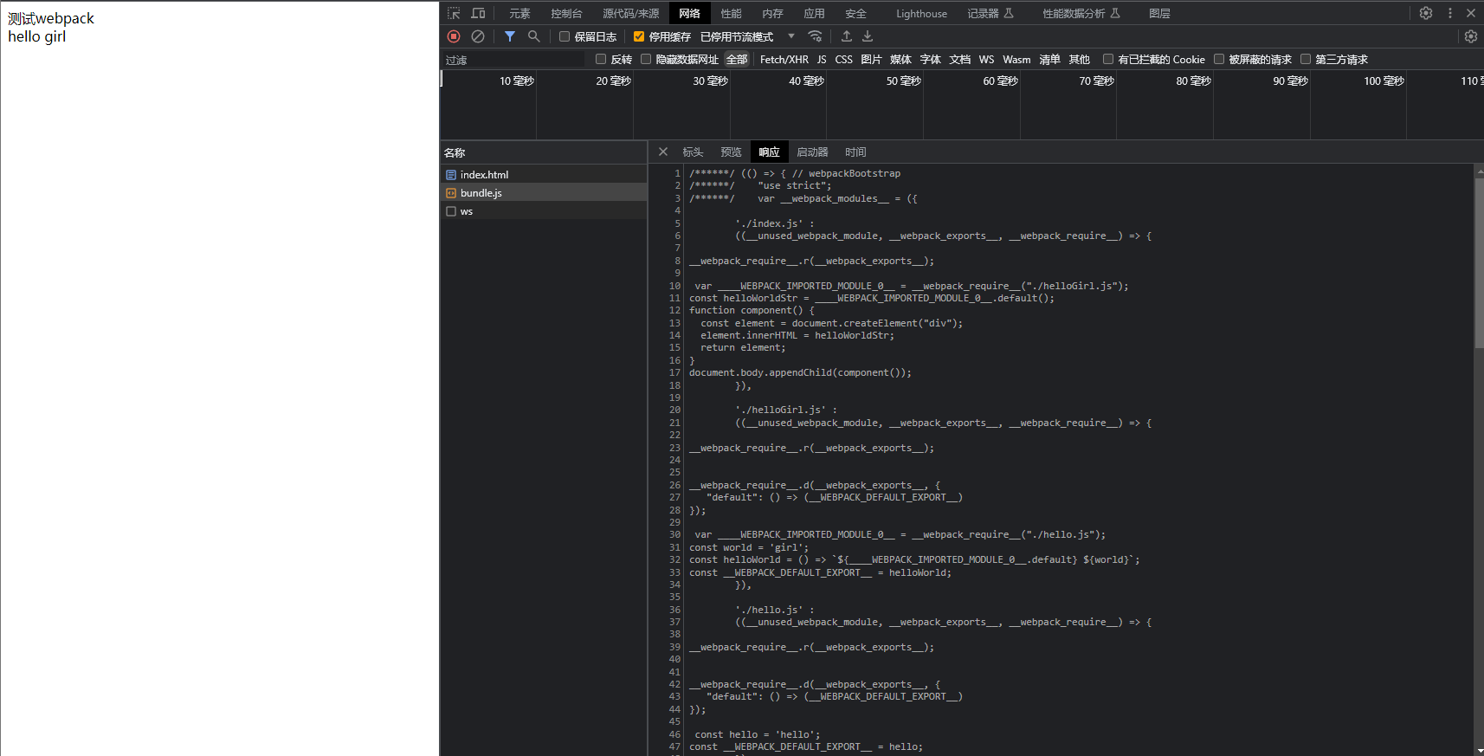Viewport: 1484px width, 756px height.
Task: Click the import HAR upload icon
Action: pyautogui.click(x=847, y=36)
